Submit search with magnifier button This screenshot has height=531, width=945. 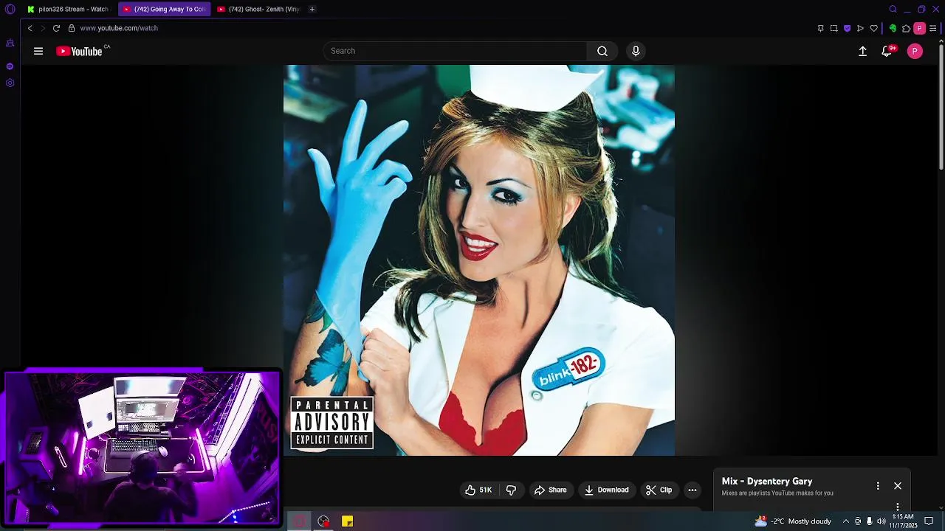[x=602, y=51]
